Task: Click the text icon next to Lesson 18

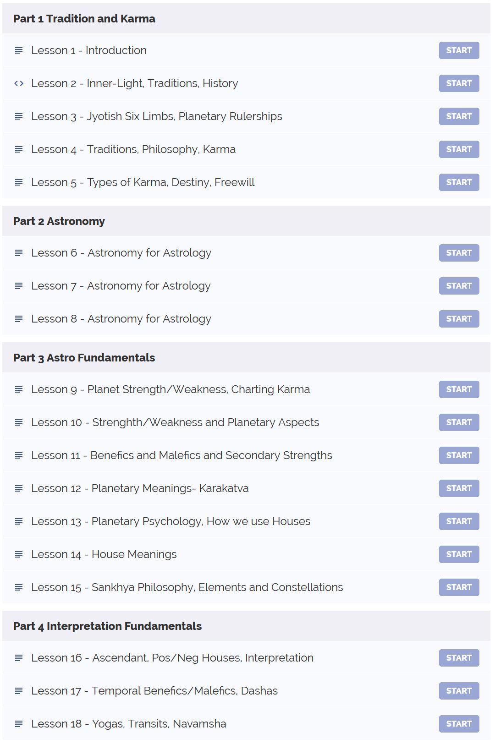Action: coord(19,724)
